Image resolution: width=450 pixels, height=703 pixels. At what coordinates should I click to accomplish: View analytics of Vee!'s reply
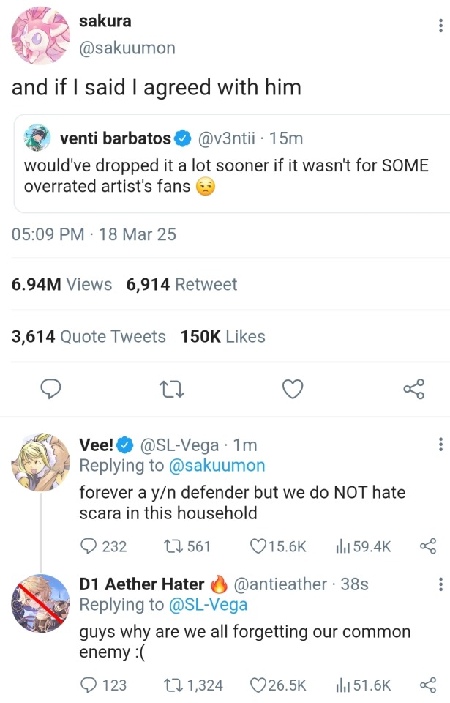tap(342, 546)
